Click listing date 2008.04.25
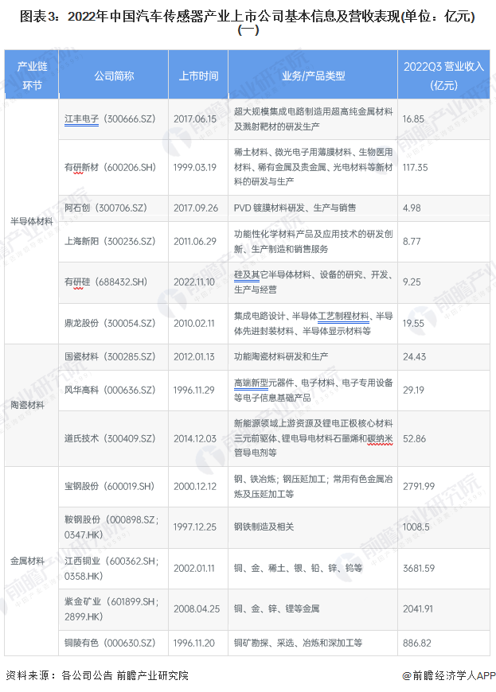 point(197,609)
